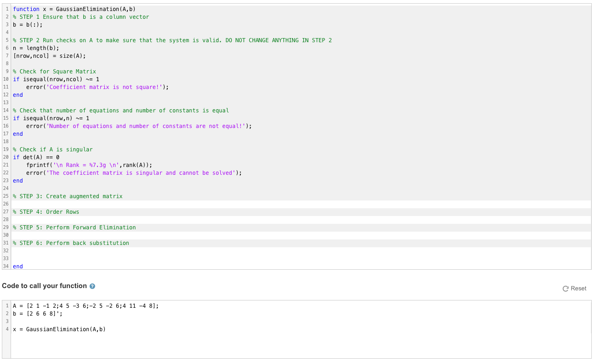
Task: Click the 'b = [2 6 6 8]' line
Action: click(37, 313)
